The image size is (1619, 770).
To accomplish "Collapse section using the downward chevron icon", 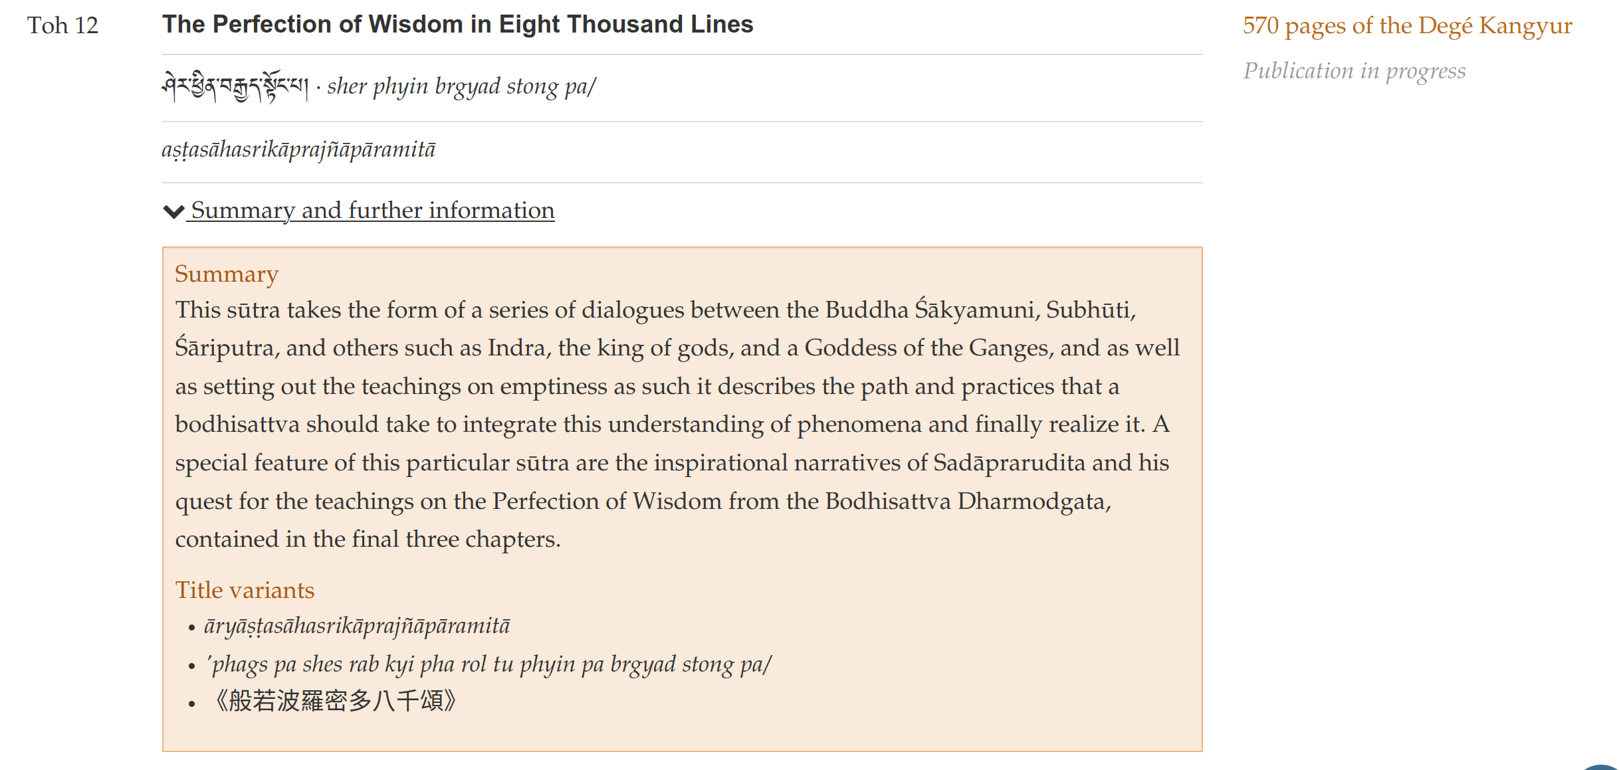I will click(173, 211).
